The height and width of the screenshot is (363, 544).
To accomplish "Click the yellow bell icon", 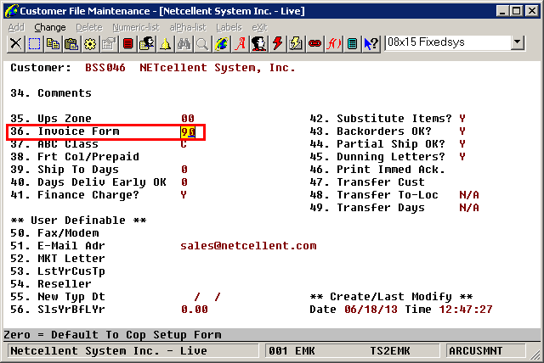I will (x=166, y=44).
